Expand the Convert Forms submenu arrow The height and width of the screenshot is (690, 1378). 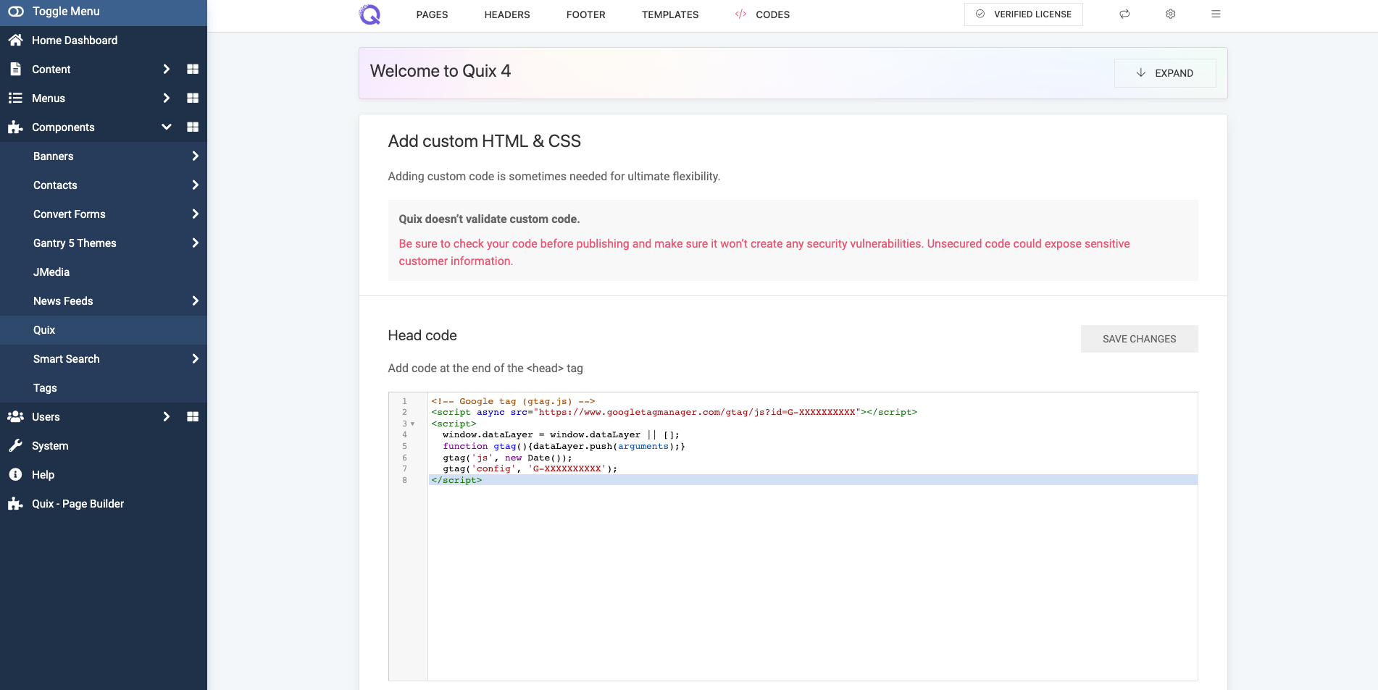coord(195,214)
